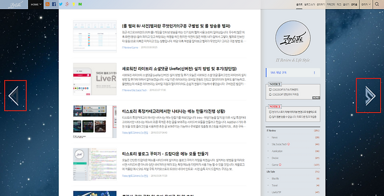384x196 pixels.
Task: Select the 카테고리 menu item
Action: [331, 4]
